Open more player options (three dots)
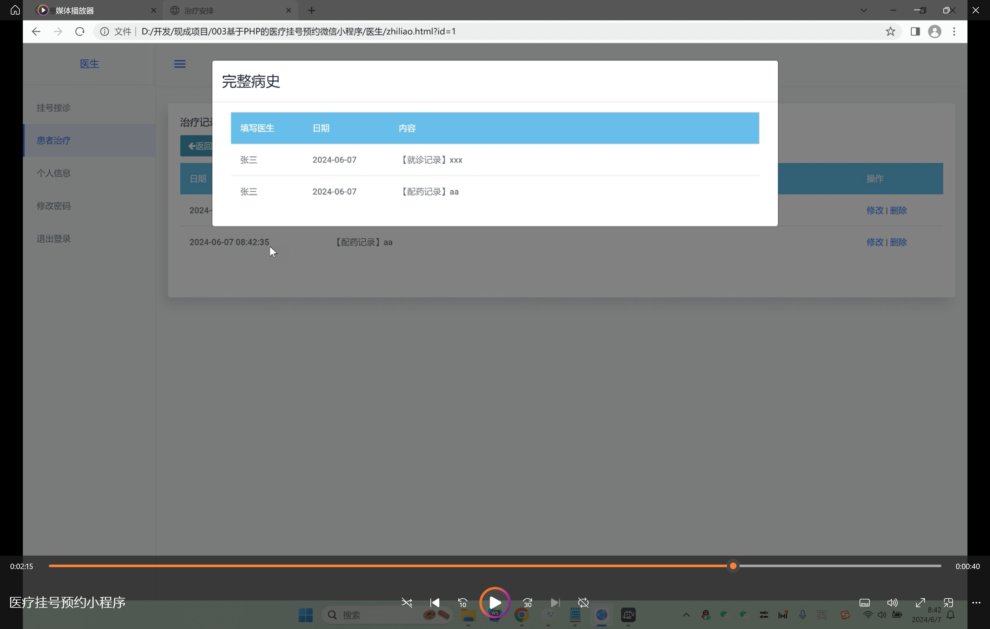The image size is (990, 629). [x=976, y=603]
